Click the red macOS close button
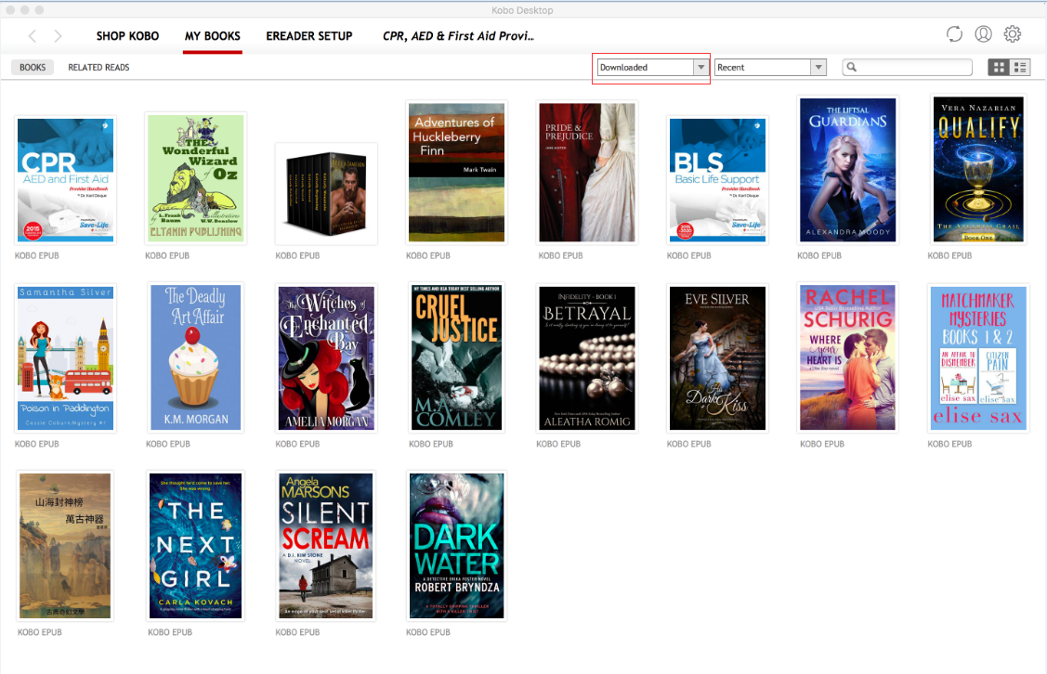Viewport: 1047px width, 674px height. coord(9,10)
